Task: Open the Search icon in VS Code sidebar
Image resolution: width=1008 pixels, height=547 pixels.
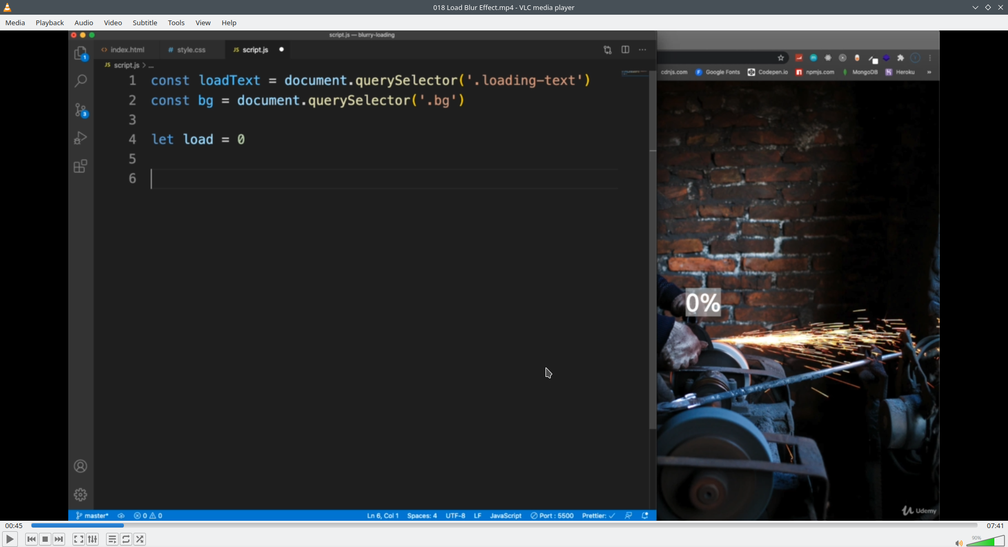Action: tap(80, 81)
